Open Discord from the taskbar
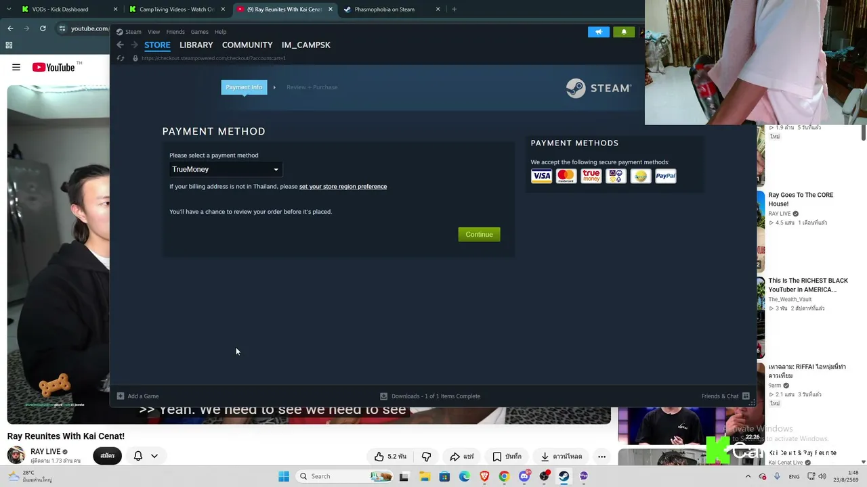The image size is (867, 487). point(524,476)
